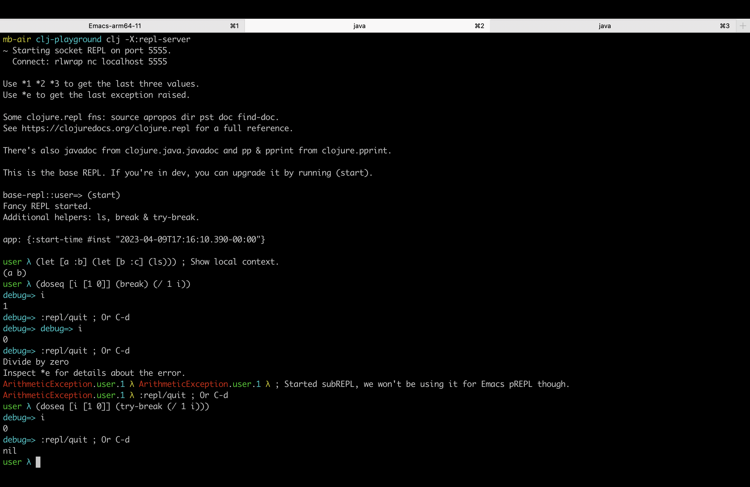Click 'Some clojure.repl fns' line
This screenshot has height=487, width=750.
(141, 117)
